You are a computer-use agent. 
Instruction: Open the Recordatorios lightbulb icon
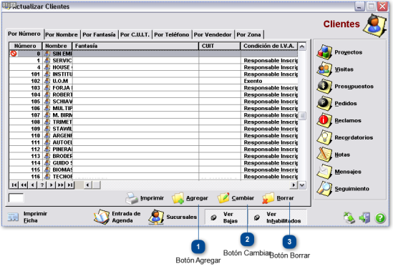click(324, 137)
